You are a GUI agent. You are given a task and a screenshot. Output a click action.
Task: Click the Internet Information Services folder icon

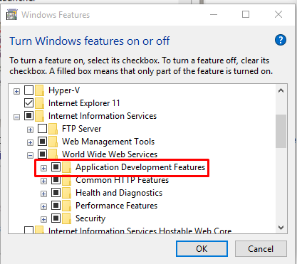pyautogui.click(x=40, y=116)
